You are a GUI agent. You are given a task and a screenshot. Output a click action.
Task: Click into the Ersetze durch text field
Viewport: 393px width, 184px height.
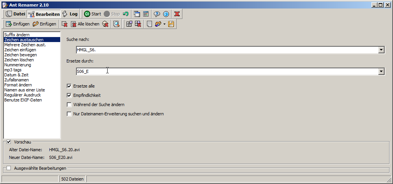[224, 71]
